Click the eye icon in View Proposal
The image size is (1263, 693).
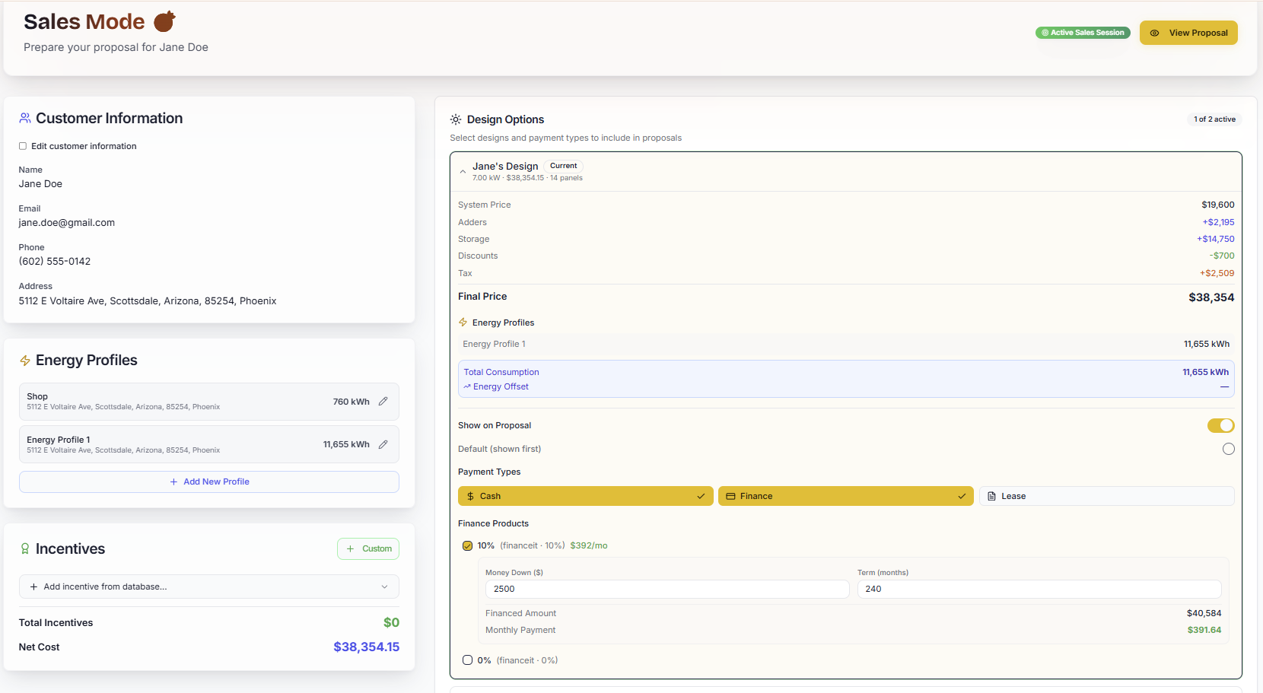[1154, 33]
